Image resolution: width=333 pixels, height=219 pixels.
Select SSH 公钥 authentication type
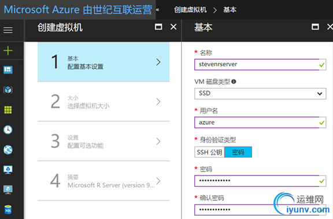pyautogui.click(x=209, y=152)
